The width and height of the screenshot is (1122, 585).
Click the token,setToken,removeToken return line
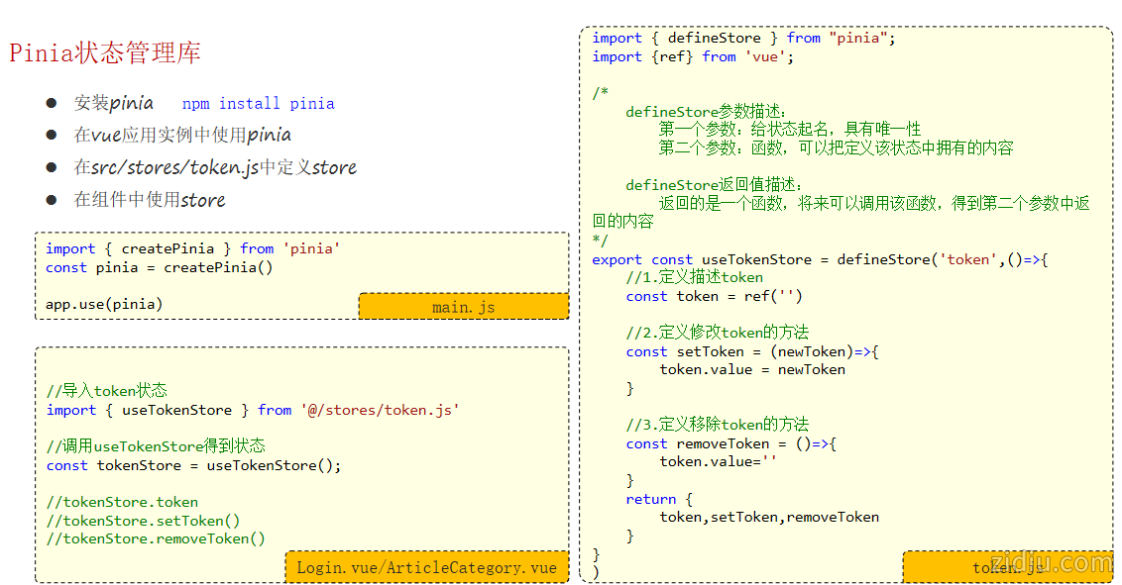pyautogui.click(x=769, y=517)
